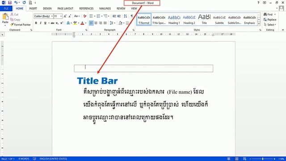The height and width of the screenshot is (161, 286).
Task: Open the Change Case menu
Action: (x=76, y=16)
